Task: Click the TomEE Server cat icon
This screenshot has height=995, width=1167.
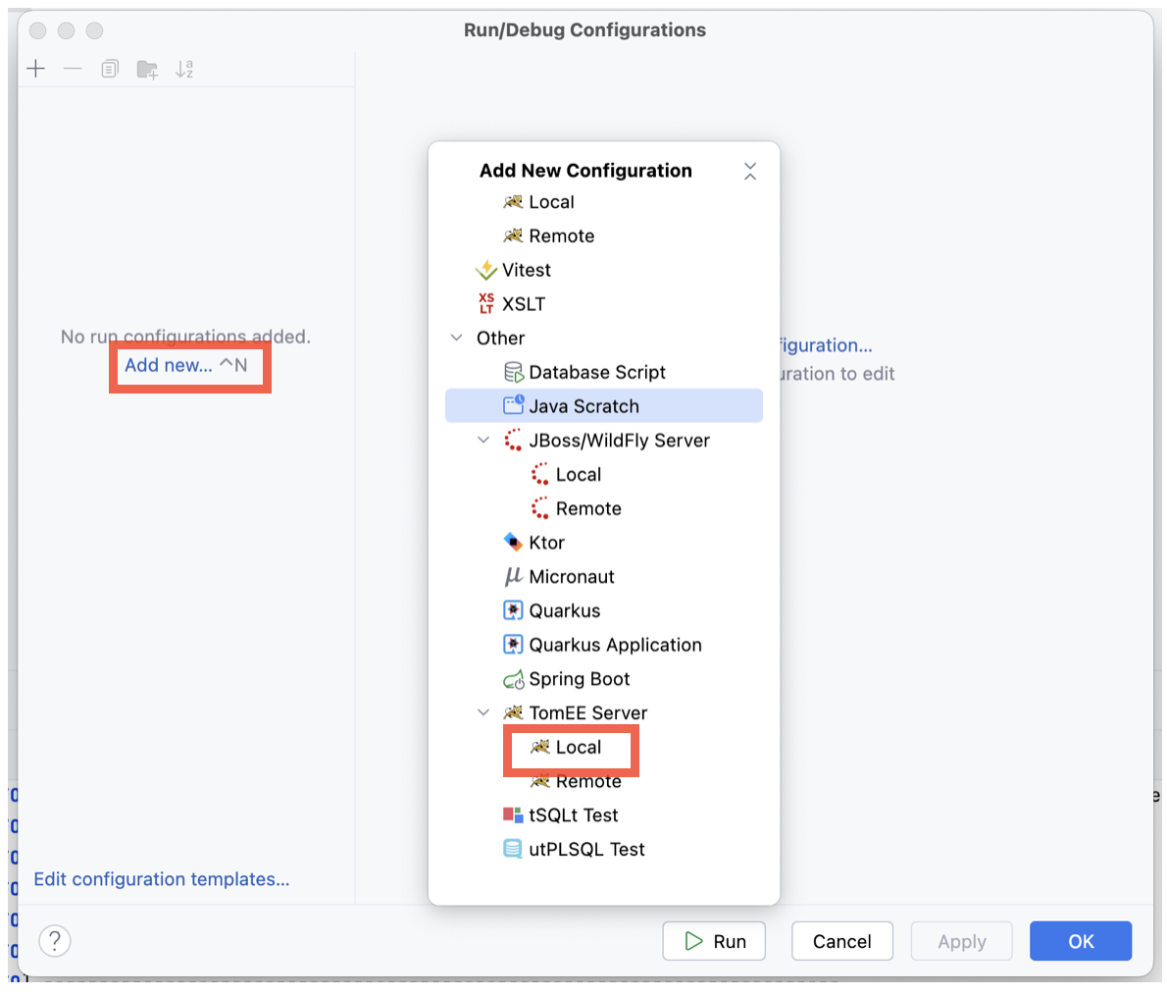Action: 514,712
